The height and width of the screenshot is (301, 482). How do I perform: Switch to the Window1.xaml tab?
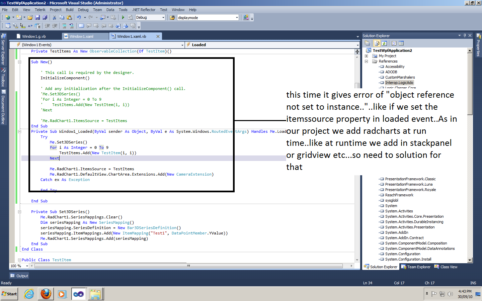81,36
